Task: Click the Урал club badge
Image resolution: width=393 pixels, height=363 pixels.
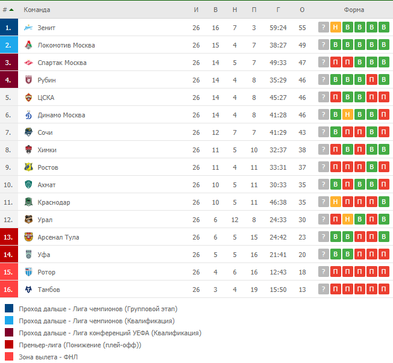Action: [28, 220]
